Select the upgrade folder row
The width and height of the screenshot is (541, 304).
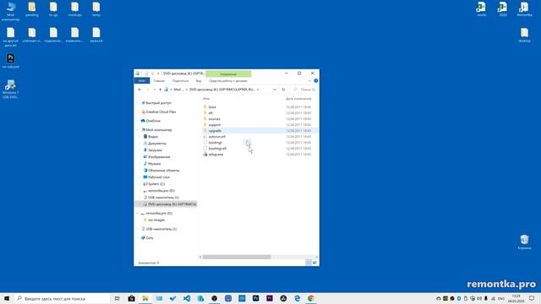pyautogui.click(x=260, y=130)
